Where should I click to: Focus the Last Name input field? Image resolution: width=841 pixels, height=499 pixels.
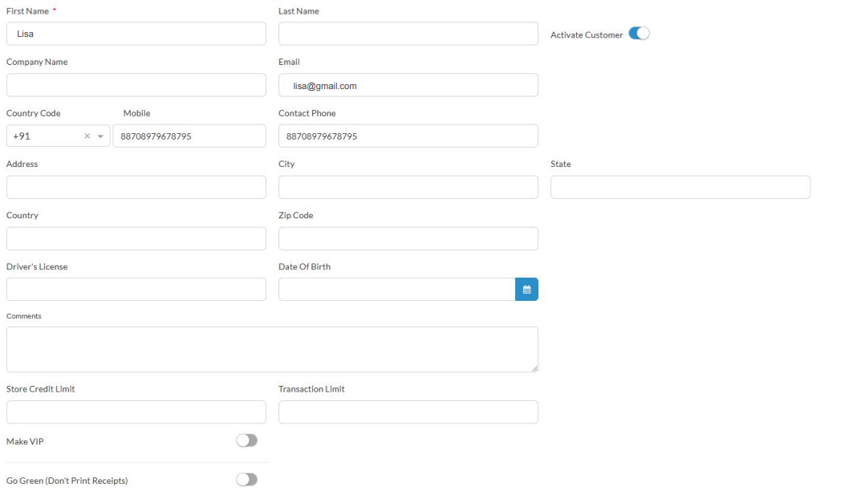[408, 34]
